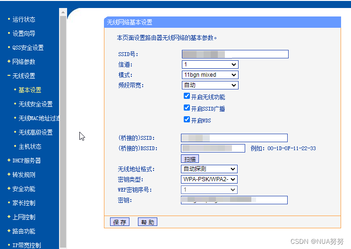Open the 信道 channel dropdown
Image resolution: width=351 pixels, height=249 pixels.
pyautogui.click(x=210, y=64)
